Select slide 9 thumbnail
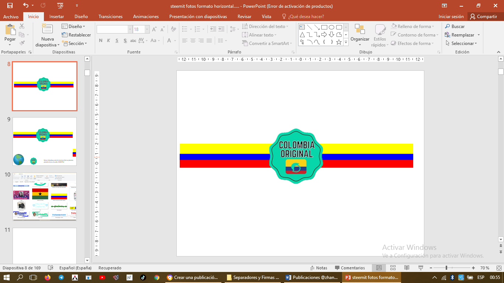Image resolution: width=504 pixels, height=283 pixels. click(45, 141)
